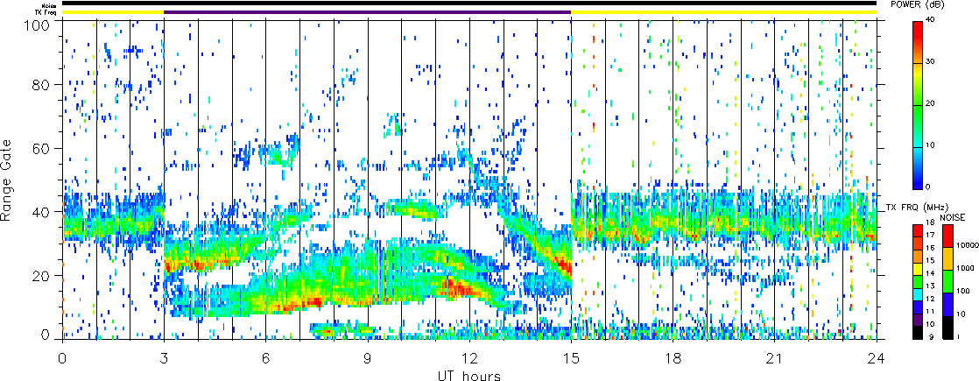Click the blue bottom of the POWER colorbar
The image size is (979, 381).
(918, 183)
